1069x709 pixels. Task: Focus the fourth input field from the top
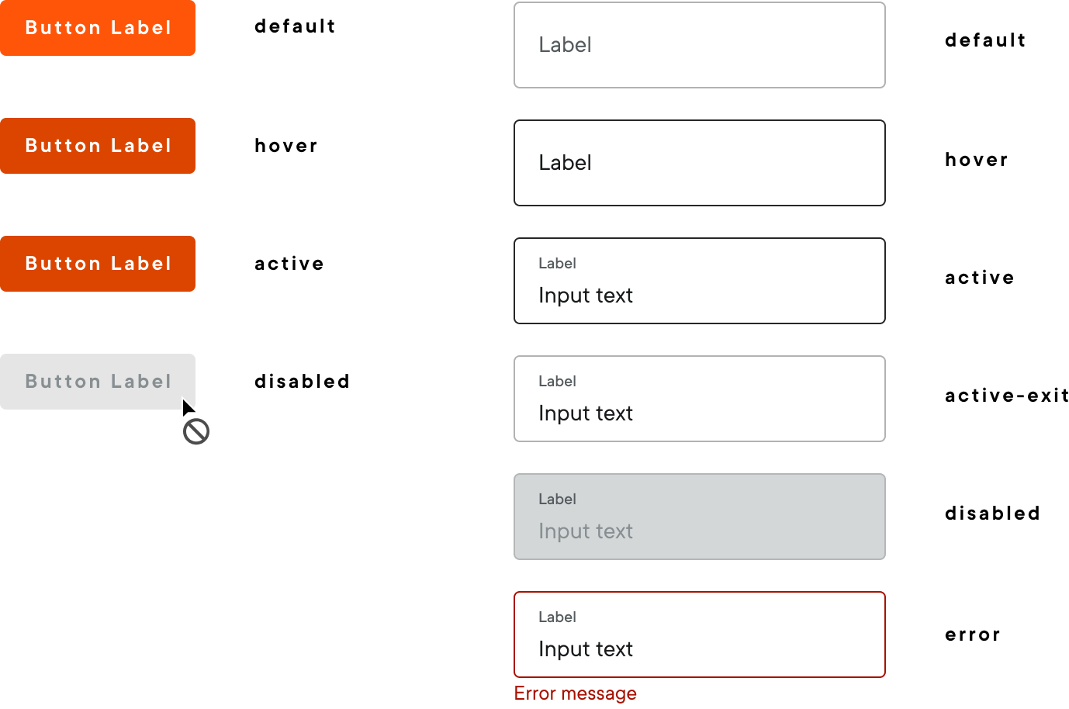699,399
